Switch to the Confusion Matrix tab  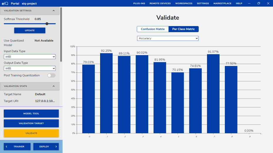coord(153,29)
